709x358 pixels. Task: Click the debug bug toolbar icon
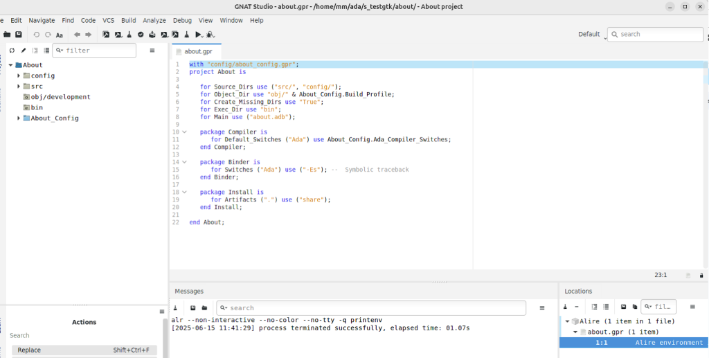[210, 35]
